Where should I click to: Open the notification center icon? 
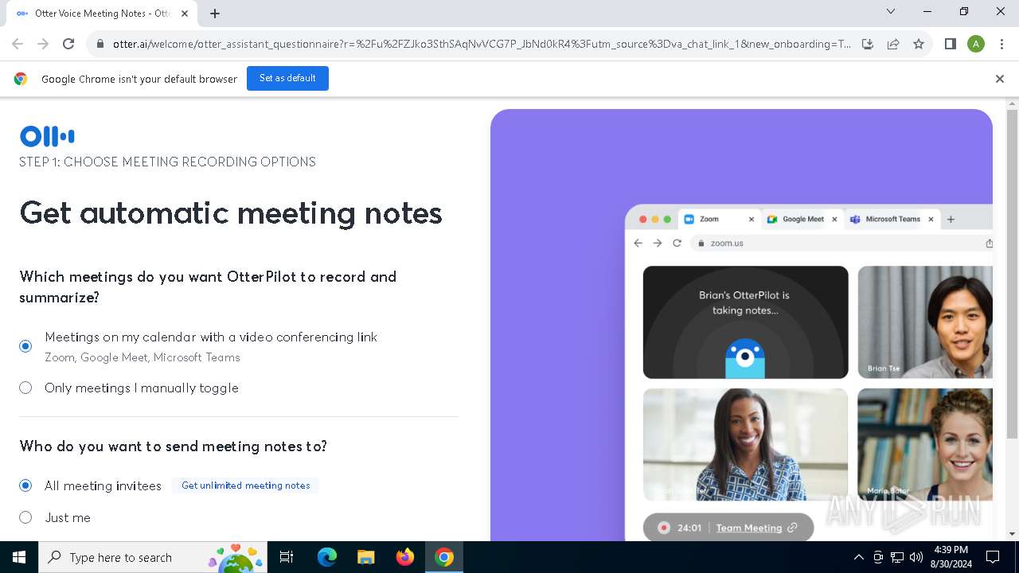(993, 557)
